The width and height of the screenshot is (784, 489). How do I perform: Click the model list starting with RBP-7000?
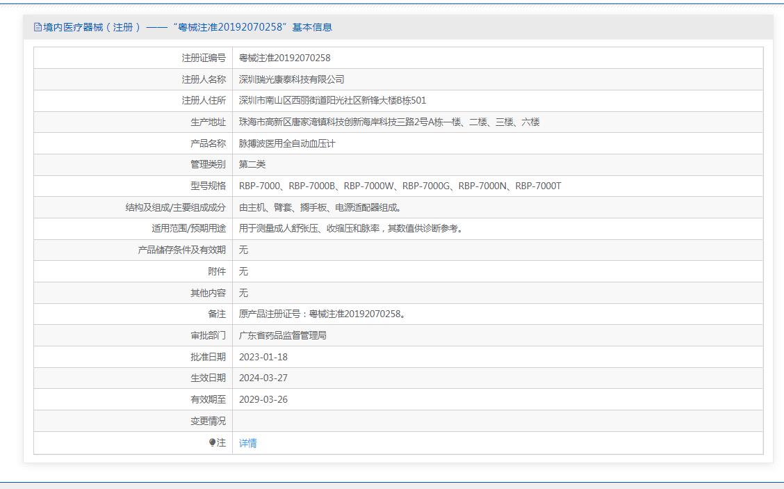[400, 186]
